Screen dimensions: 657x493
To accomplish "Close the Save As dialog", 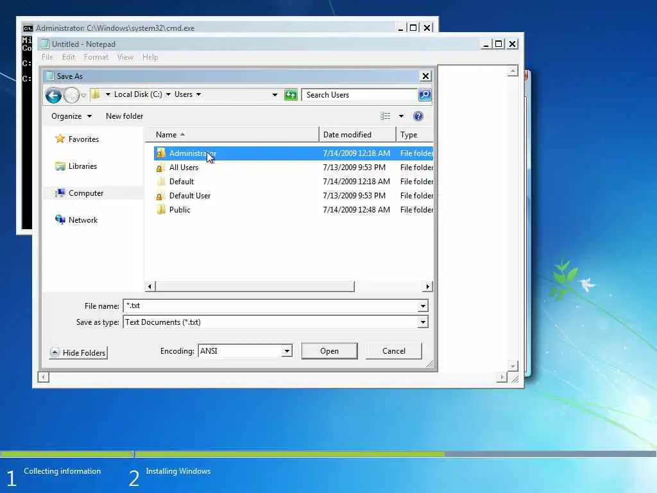I will pos(425,76).
